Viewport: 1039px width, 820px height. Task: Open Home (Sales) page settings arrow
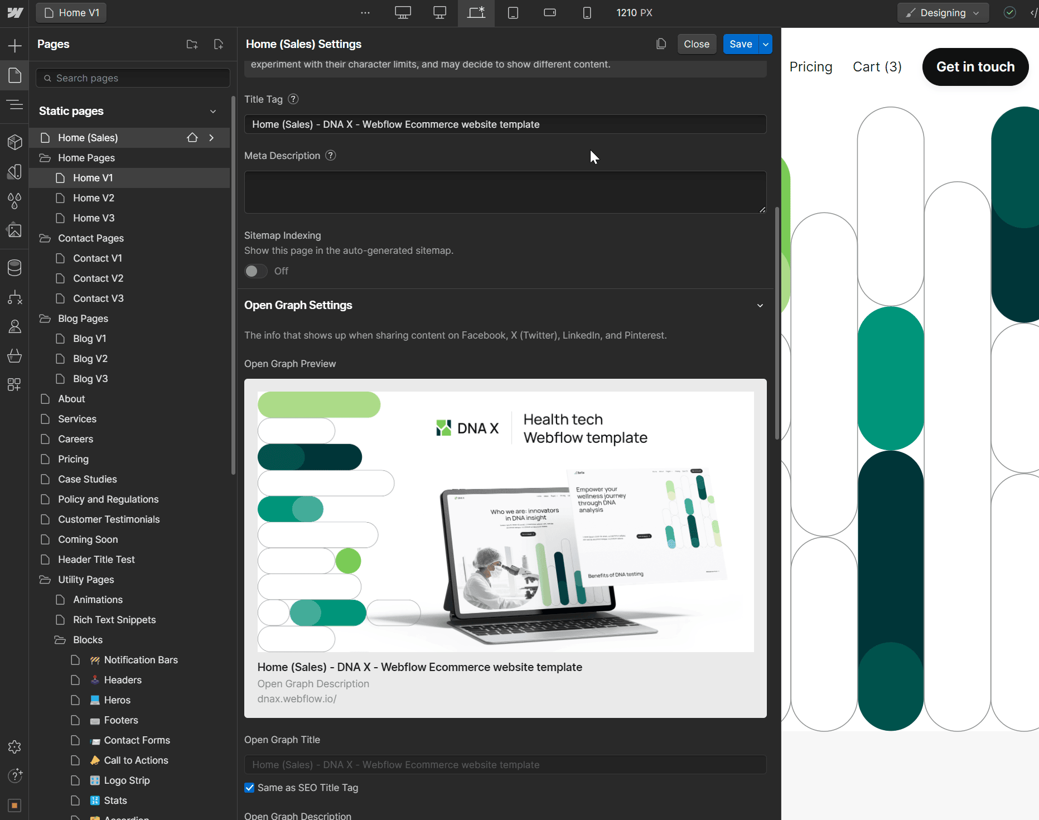pyautogui.click(x=211, y=138)
